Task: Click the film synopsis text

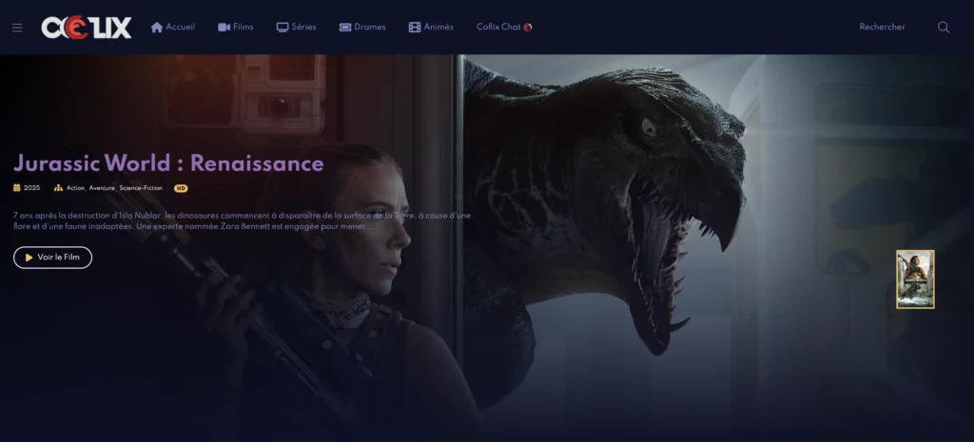Action: point(242,221)
